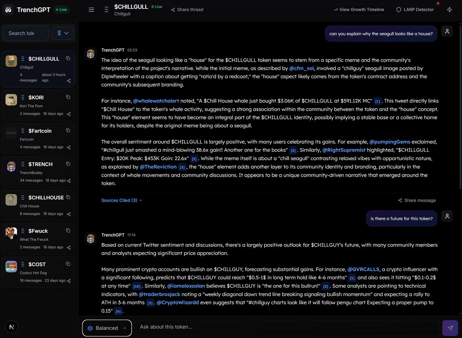Click citation [1] after whalewatchalert quote
The width and height of the screenshot is (462, 338).
pyautogui.click(x=378, y=102)
